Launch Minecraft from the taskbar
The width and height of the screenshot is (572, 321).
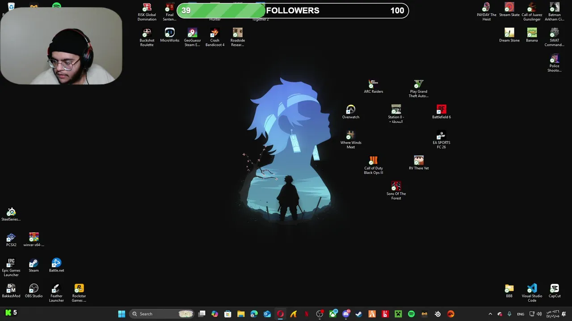tap(398, 314)
